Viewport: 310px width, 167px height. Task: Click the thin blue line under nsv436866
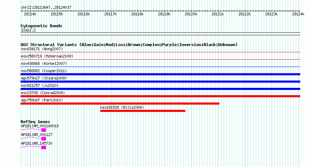[160, 67]
